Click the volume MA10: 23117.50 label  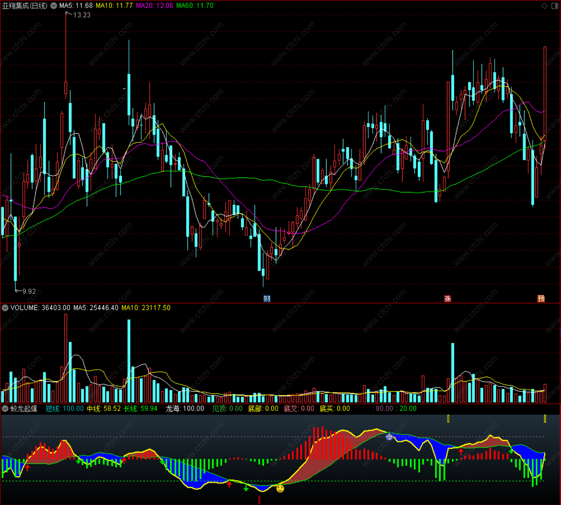coord(146,308)
